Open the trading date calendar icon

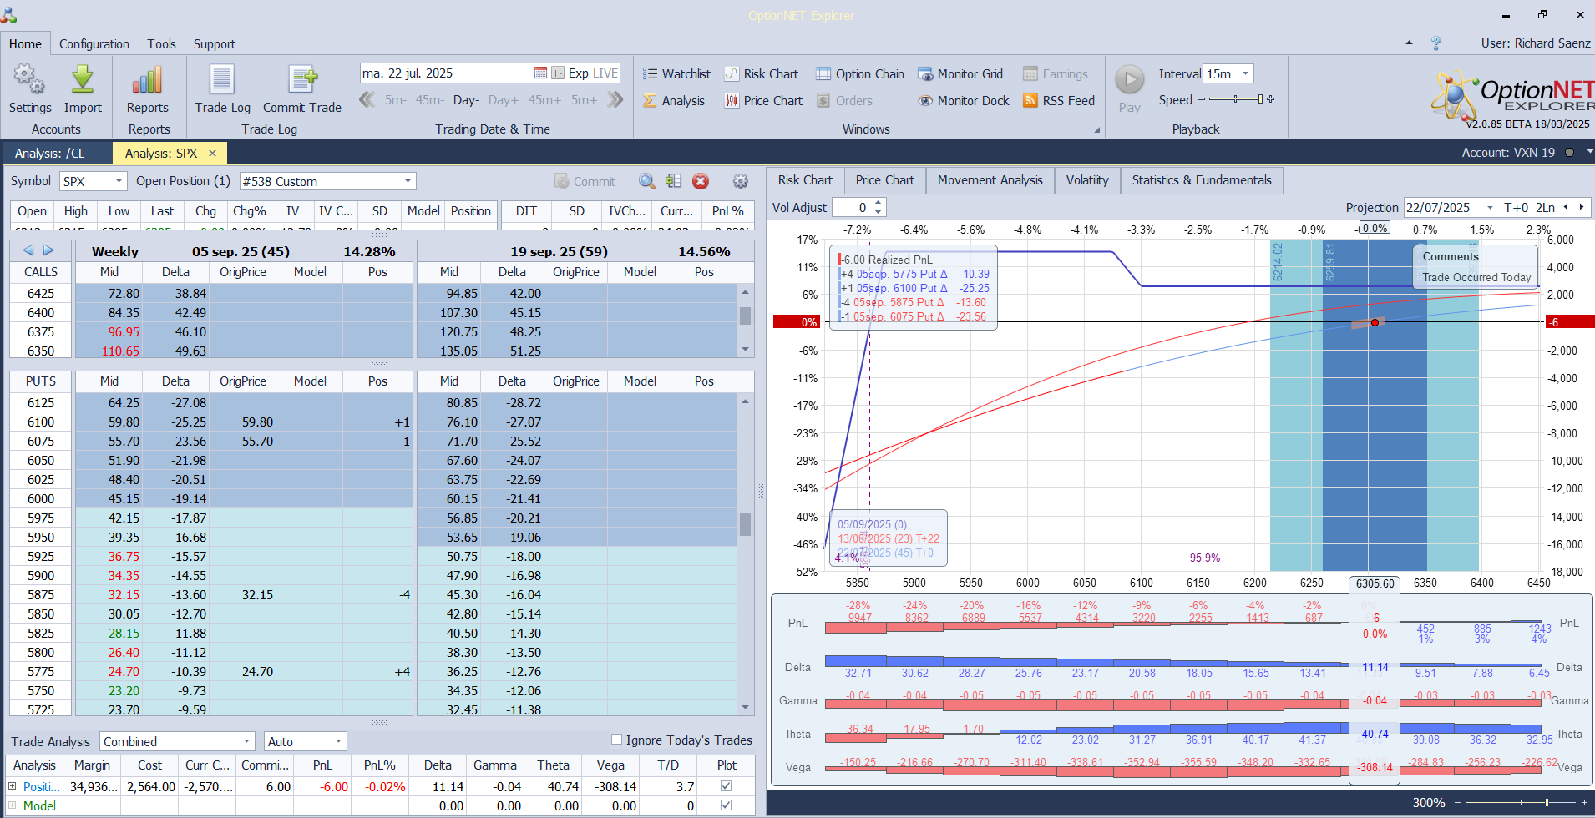(540, 73)
